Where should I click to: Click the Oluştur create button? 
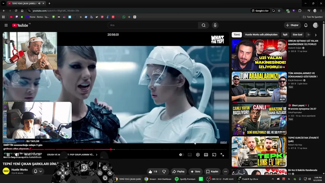292,25
